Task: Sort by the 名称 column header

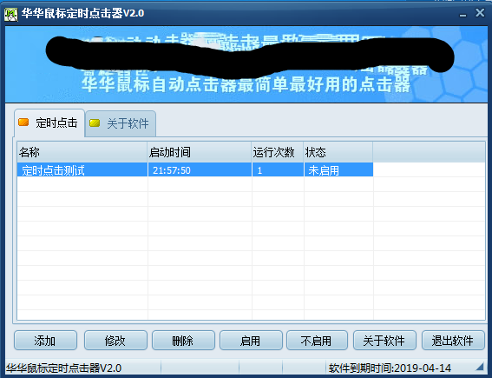Action: click(x=82, y=152)
